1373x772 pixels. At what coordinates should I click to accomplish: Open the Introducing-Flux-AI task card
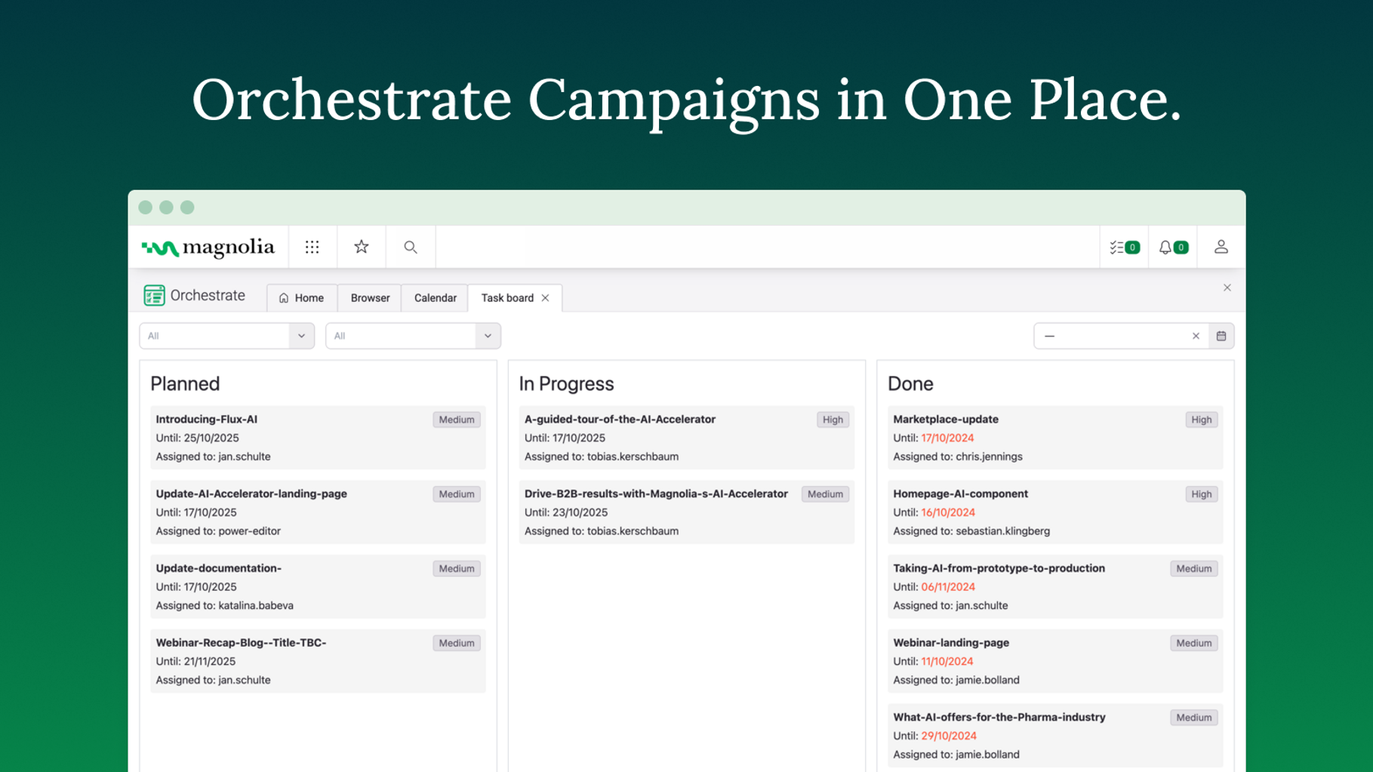[x=318, y=438]
